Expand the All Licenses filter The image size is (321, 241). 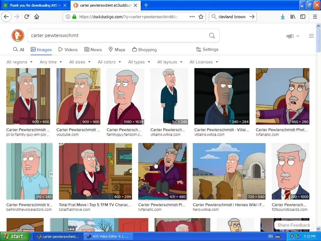[204, 62]
